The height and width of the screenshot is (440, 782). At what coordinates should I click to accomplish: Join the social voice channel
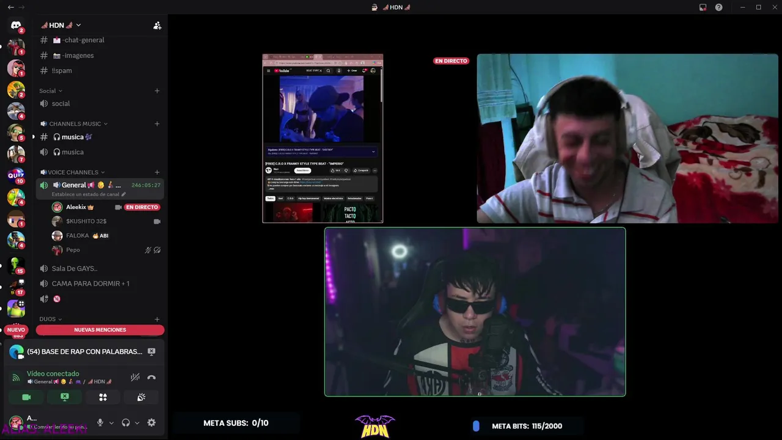coord(100,103)
